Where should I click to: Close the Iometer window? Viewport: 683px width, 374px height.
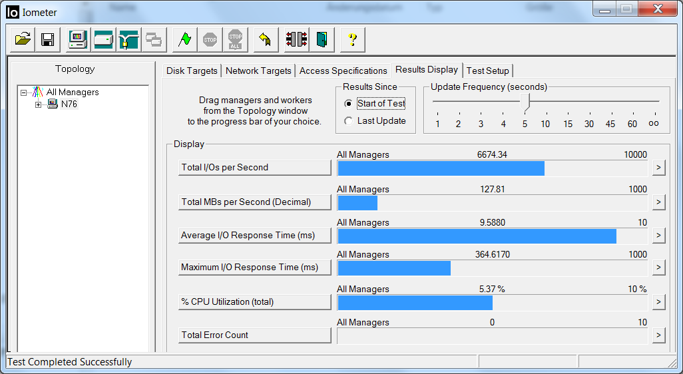pyautogui.click(x=658, y=9)
